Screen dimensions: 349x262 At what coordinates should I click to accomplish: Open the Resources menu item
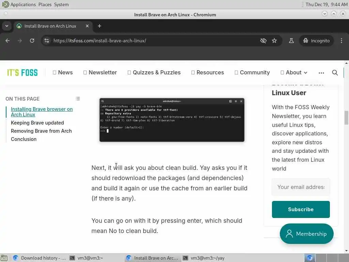click(x=208, y=72)
